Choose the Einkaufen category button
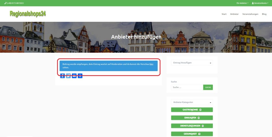 [192, 118]
